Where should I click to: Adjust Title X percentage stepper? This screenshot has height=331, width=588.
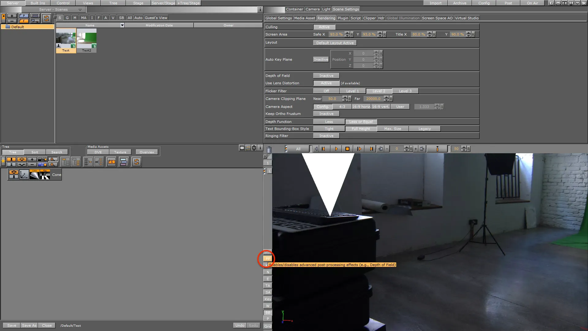coord(429,34)
